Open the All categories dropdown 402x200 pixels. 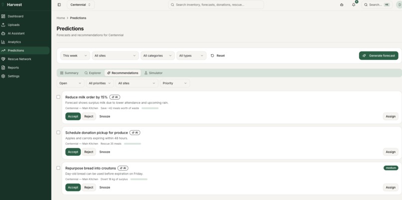(158, 56)
